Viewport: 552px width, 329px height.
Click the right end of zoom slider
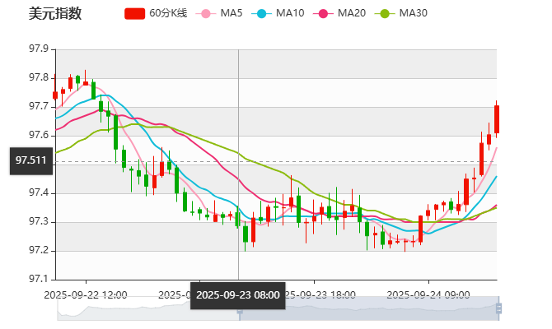coord(501,309)
